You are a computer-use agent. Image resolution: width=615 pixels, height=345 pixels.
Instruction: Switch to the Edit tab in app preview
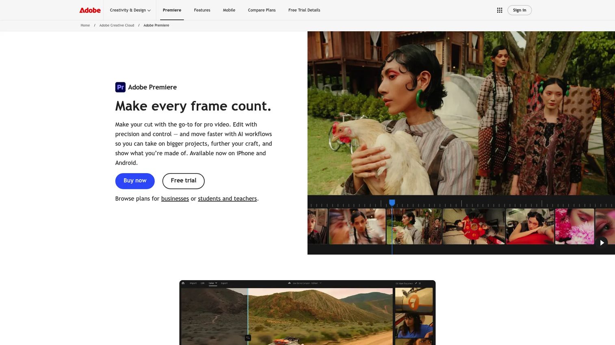tap(203, 283)
